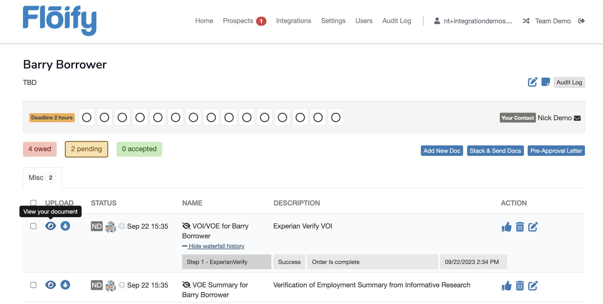Select all documents with header checkbox
Screen dimensions: 603x304
click(33, 202)
